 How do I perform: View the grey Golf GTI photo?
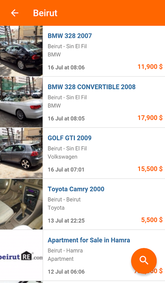point(21,153)
